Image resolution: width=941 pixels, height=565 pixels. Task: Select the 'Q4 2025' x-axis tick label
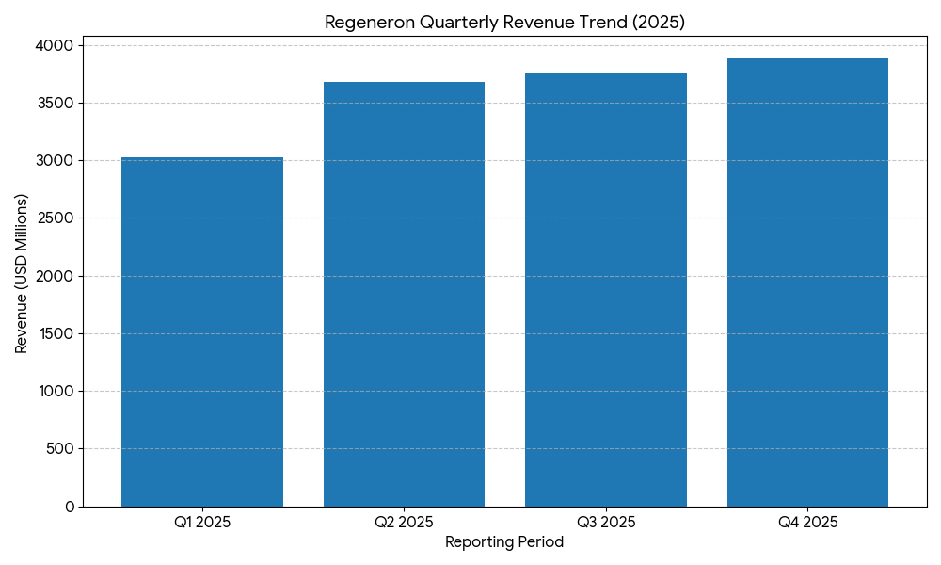[807, 523]
